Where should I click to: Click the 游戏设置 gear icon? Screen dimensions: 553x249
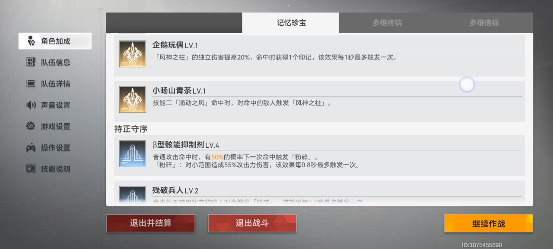31,126
